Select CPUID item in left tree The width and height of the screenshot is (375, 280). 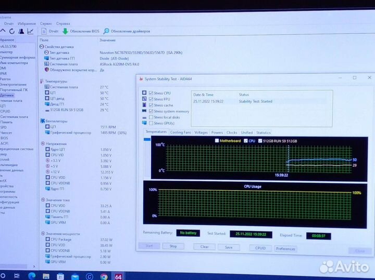tap(5, 111)
